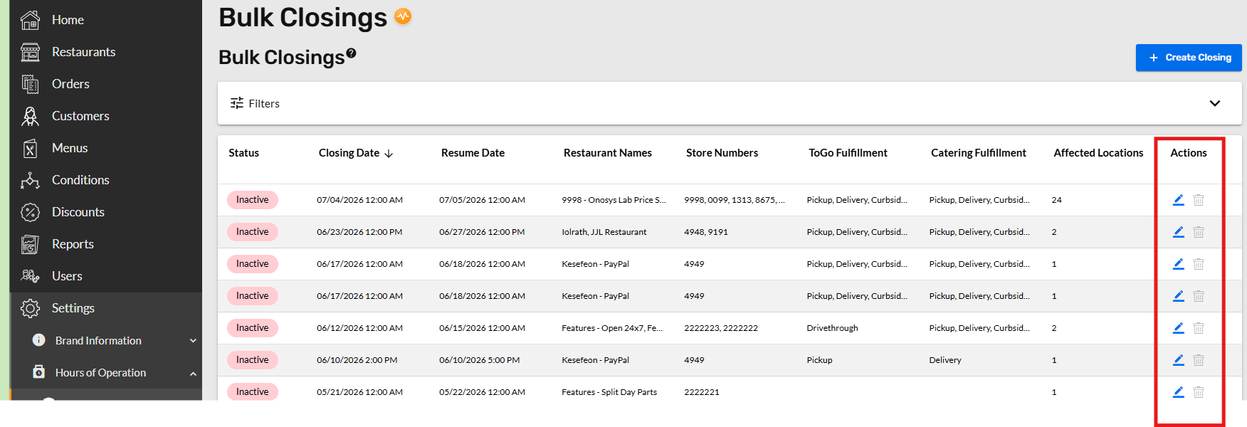Viewport: 1247px width, 427px height.
Task: Expand the Filters panel chevron
Action: 1215,103
